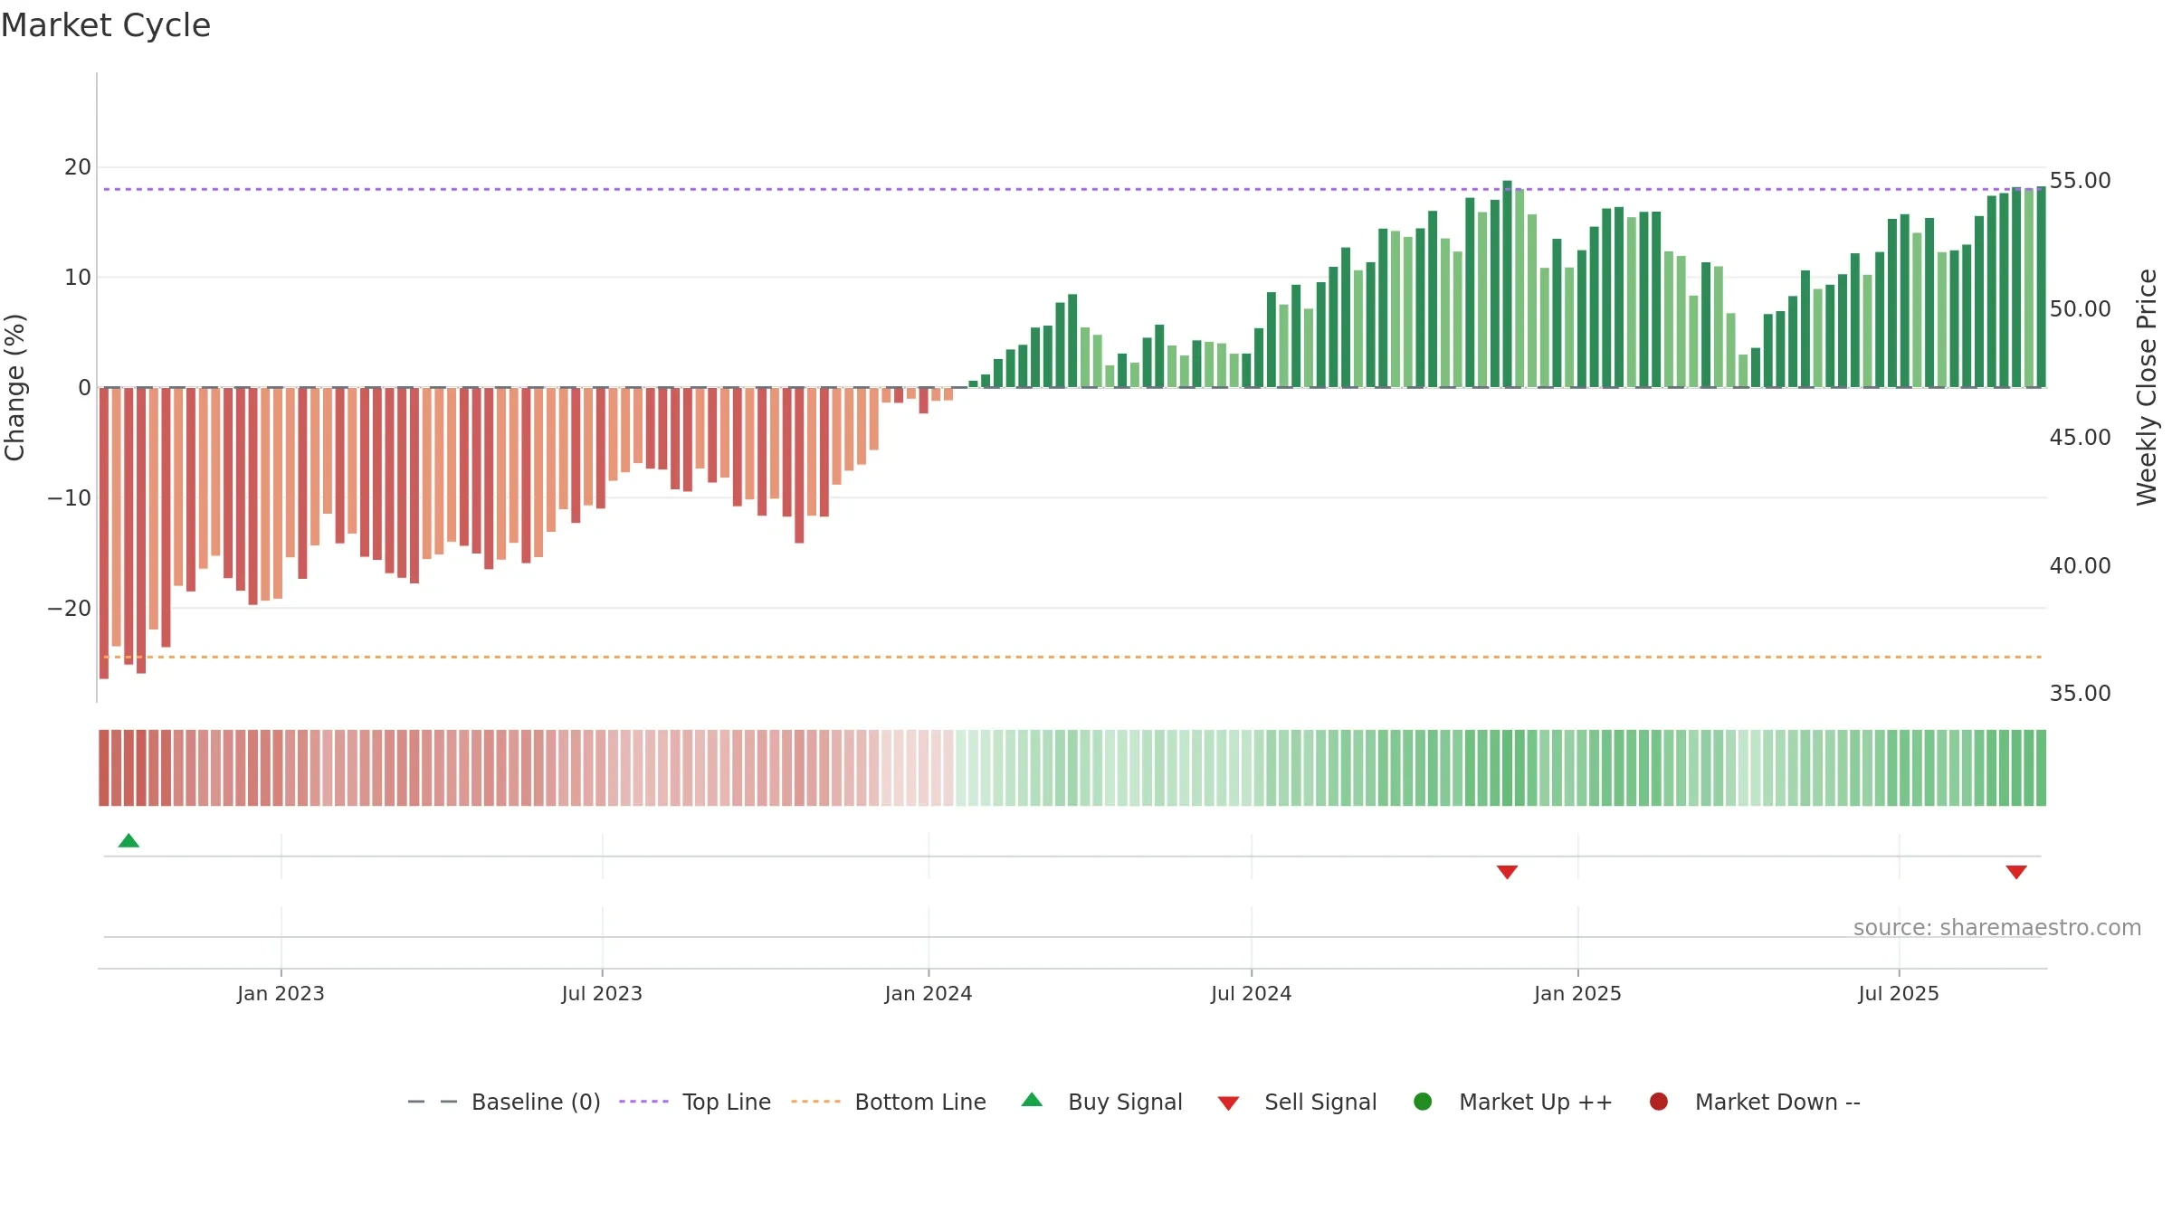Screen dimensions: 2172x1221
Task: Toggle the Top Line legend entry
Action: (695, 1102)
